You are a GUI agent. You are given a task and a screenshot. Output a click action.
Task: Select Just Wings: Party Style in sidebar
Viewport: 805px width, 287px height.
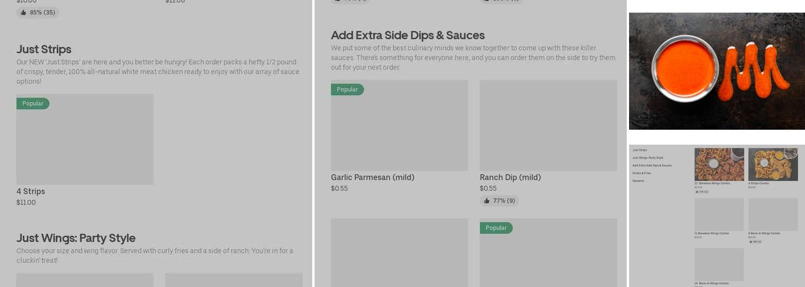[647, 158]
